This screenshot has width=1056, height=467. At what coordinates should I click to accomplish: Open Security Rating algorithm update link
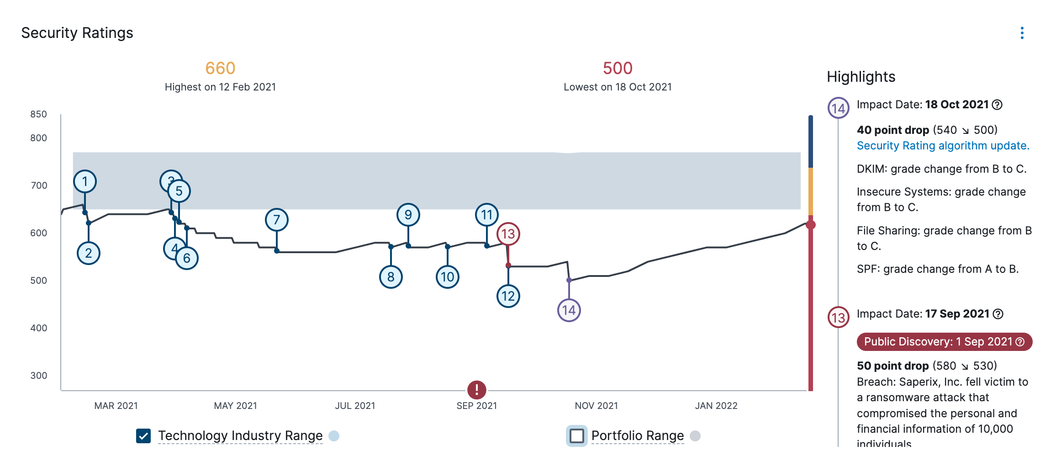(943, 146)
